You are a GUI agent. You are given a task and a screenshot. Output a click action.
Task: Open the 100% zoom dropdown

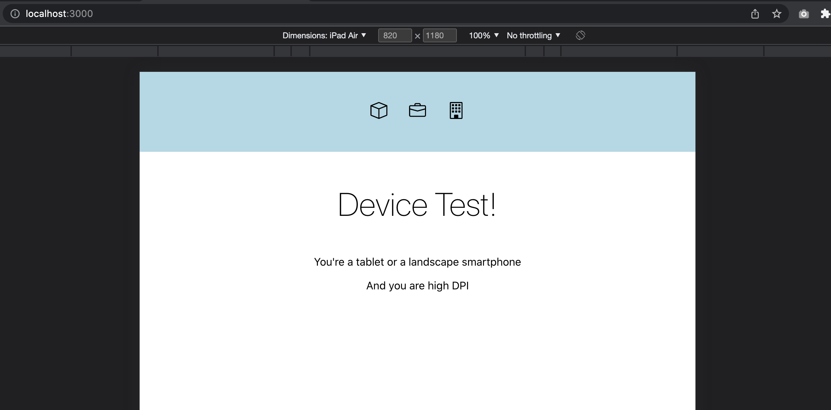pos(484,35)
